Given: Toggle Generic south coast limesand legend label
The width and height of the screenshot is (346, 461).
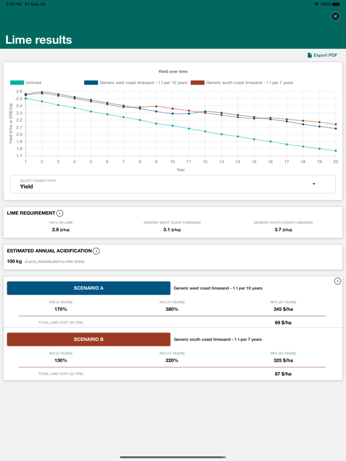Looking at the screenshot, I should 249,83.
